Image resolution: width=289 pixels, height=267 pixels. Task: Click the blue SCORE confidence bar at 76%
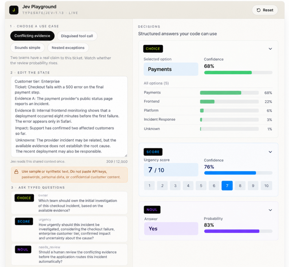[238, 173]
